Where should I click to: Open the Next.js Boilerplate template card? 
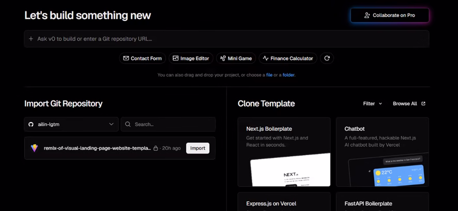284,152
